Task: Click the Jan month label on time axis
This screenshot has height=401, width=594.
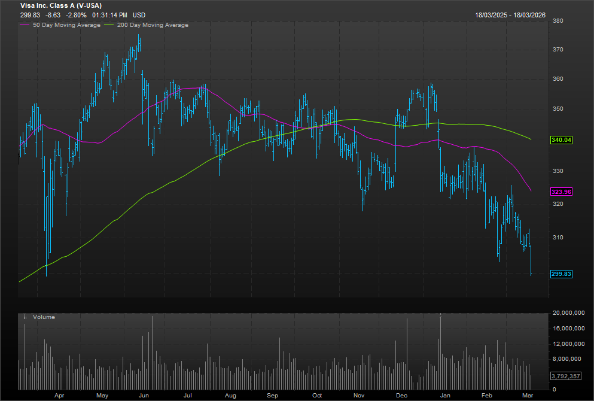Action: (445, 396)
